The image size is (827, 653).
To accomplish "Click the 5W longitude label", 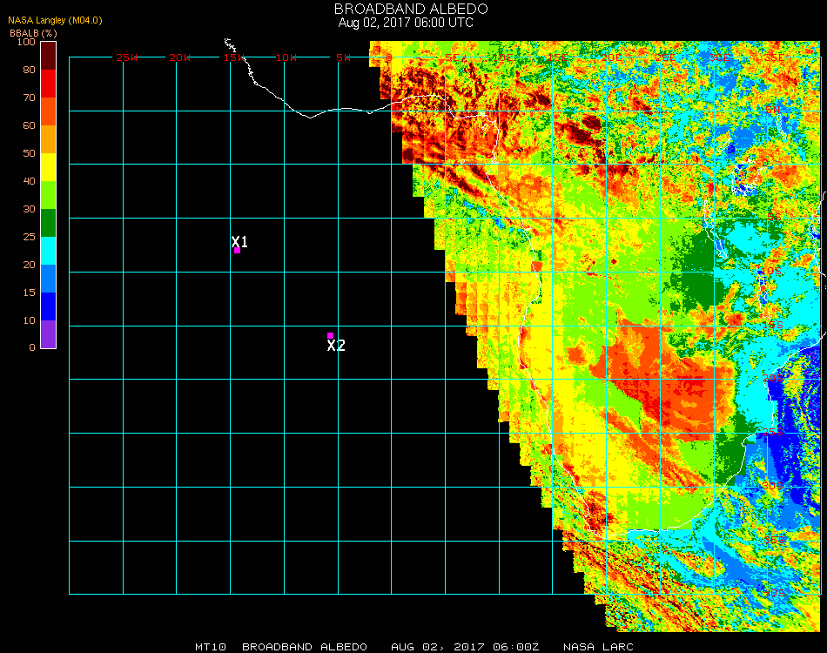I will tap(343, 57).
